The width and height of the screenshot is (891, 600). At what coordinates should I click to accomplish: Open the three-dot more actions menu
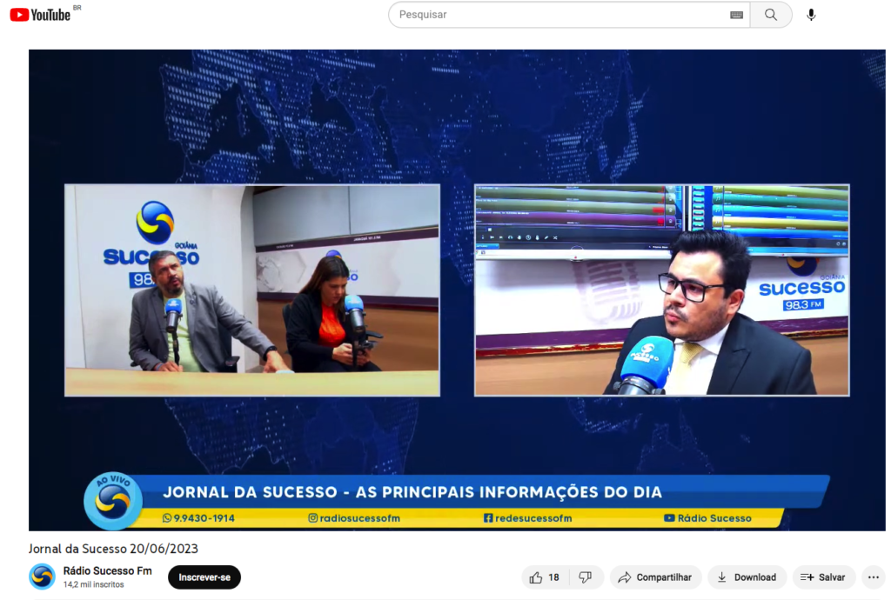[x=873, y=577]
